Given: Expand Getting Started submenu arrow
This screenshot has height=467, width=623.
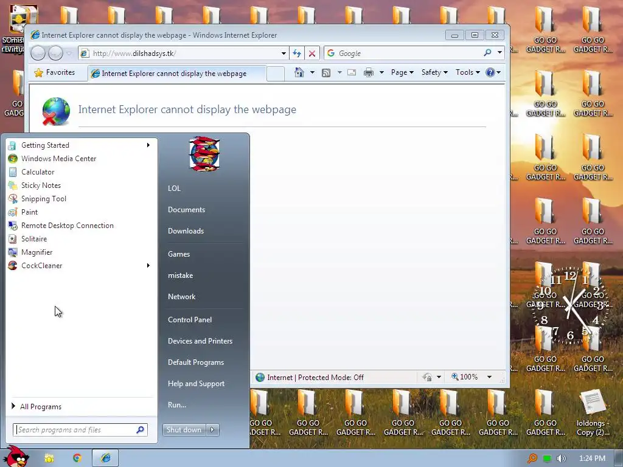Looking at the screenshot, I should pyautogui.click(x=148, y=145).
